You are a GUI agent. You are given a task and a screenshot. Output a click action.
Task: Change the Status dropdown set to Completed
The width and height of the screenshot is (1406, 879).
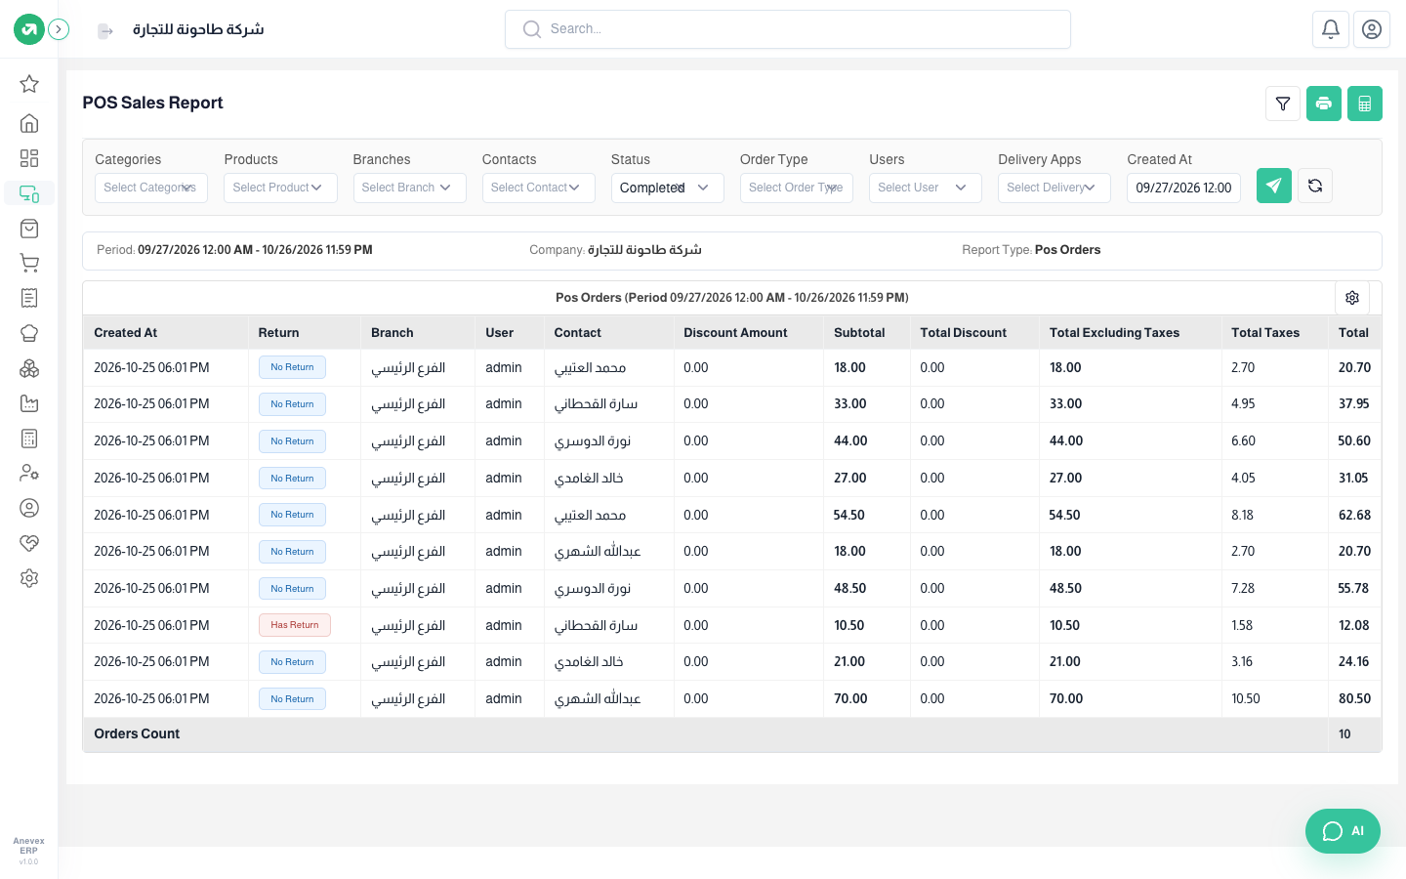tap(667, 188)
